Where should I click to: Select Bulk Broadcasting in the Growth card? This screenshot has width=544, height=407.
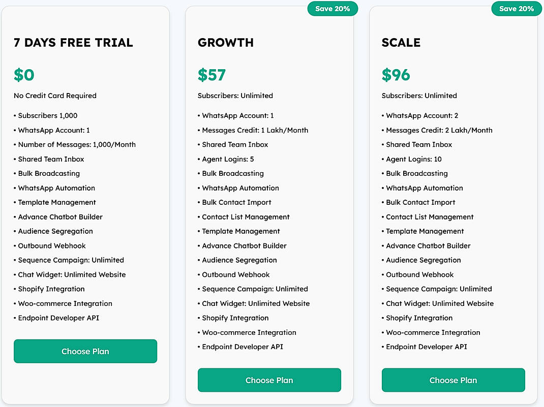coord(232,173)
